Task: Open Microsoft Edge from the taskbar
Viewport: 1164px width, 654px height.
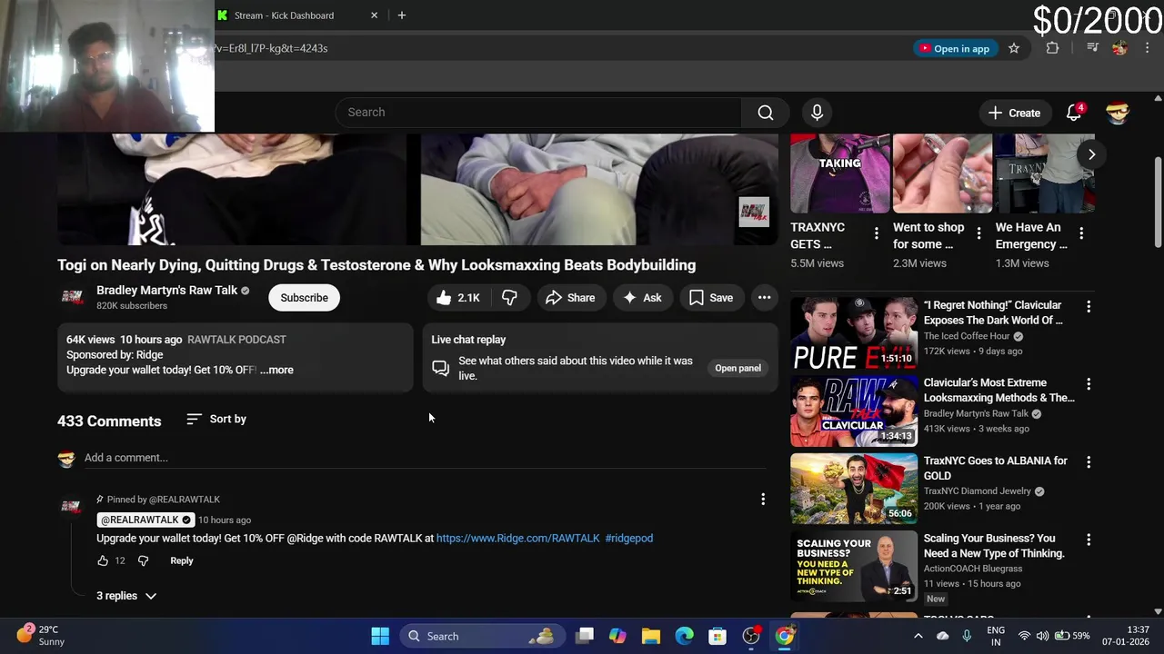Action: pos(685,636)
